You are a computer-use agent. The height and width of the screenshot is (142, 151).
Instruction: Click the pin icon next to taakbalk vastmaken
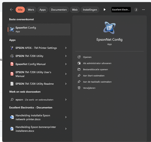pos(79,82)
